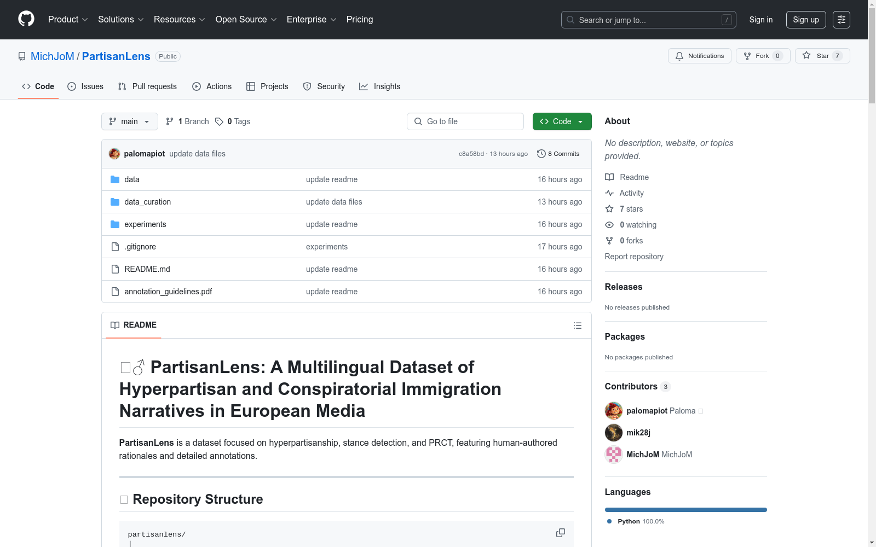Image resolution: width=876 pixels, height=547 pixels.
Task: Expand the Enterprise menu
Action: pos(312,19)
